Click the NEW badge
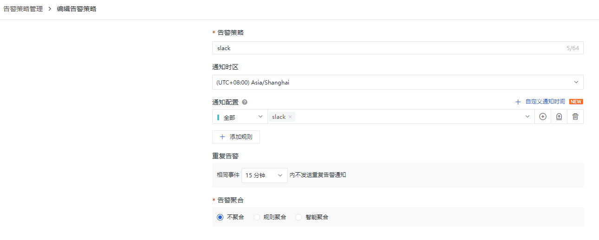The width and height of the screenshot is (599, 240). click(576, 102)
